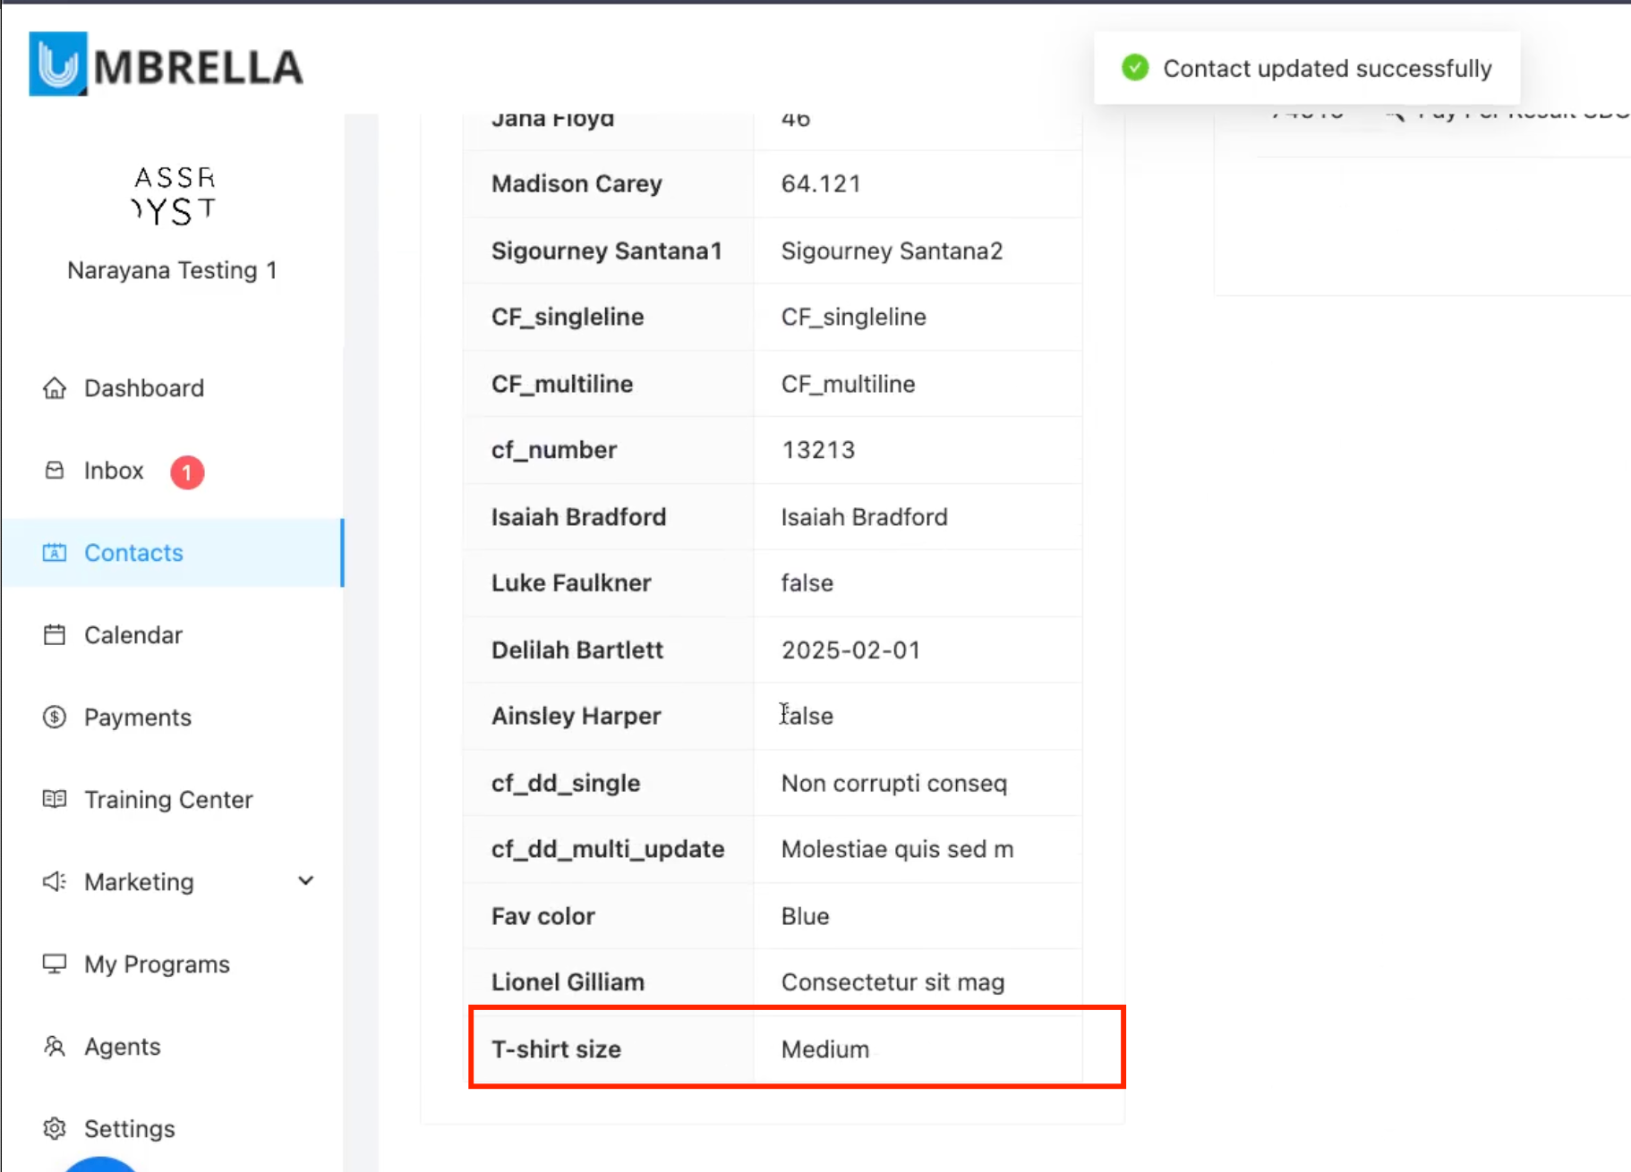Click the Inbox tray icon
The width and height of the screenshot is (1631, 1172).
tap(55, 471)
